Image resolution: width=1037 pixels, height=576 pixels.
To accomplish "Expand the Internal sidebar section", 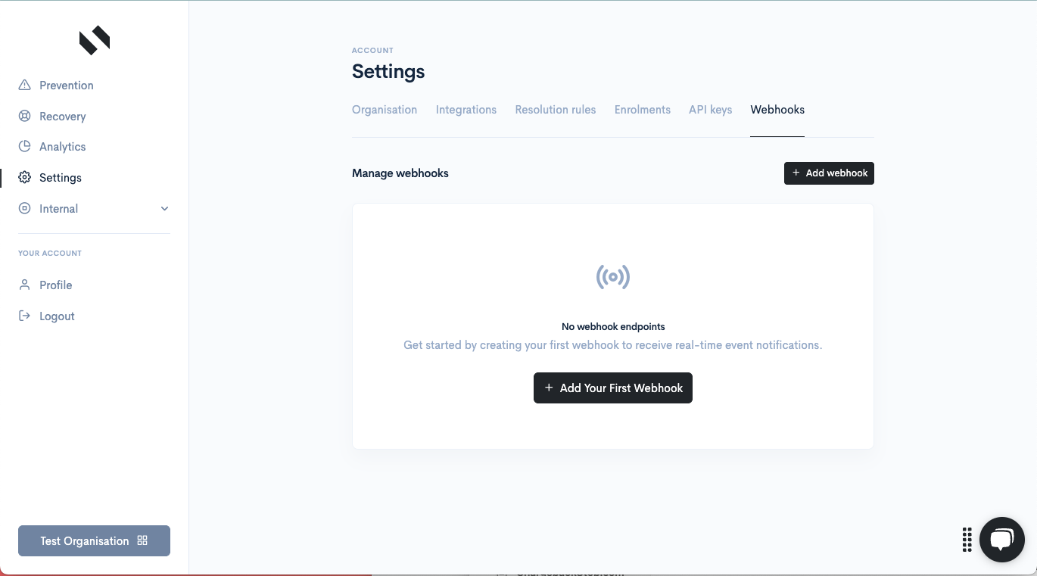I will pos(59,209).
